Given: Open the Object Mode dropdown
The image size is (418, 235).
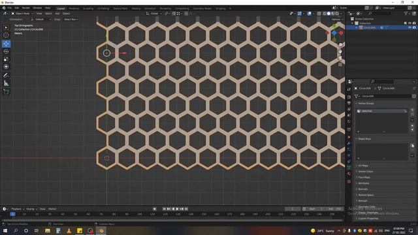Looking at the screenshot, I should pyautogui.click(x=22, y=14).
